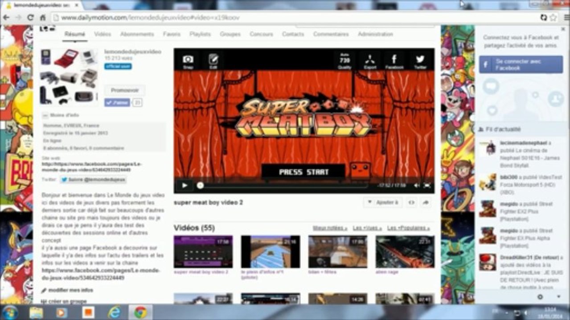
Task: Open the Ajouter à dropdown
Action: 383,203
